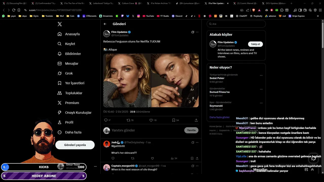Screen dimensions: 324x182
Task: Open the Perplexity bookmark
Action: click(x=256, y=16)
